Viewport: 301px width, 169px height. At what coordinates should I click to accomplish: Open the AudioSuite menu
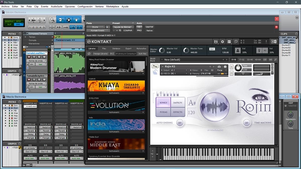pyautogui.click(x=56, y=7)
